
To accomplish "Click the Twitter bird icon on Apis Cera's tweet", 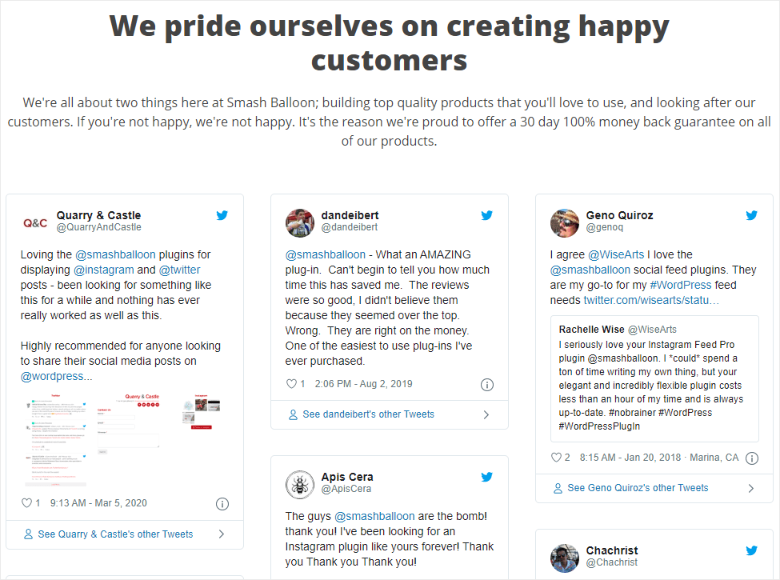I will [486, 476].
